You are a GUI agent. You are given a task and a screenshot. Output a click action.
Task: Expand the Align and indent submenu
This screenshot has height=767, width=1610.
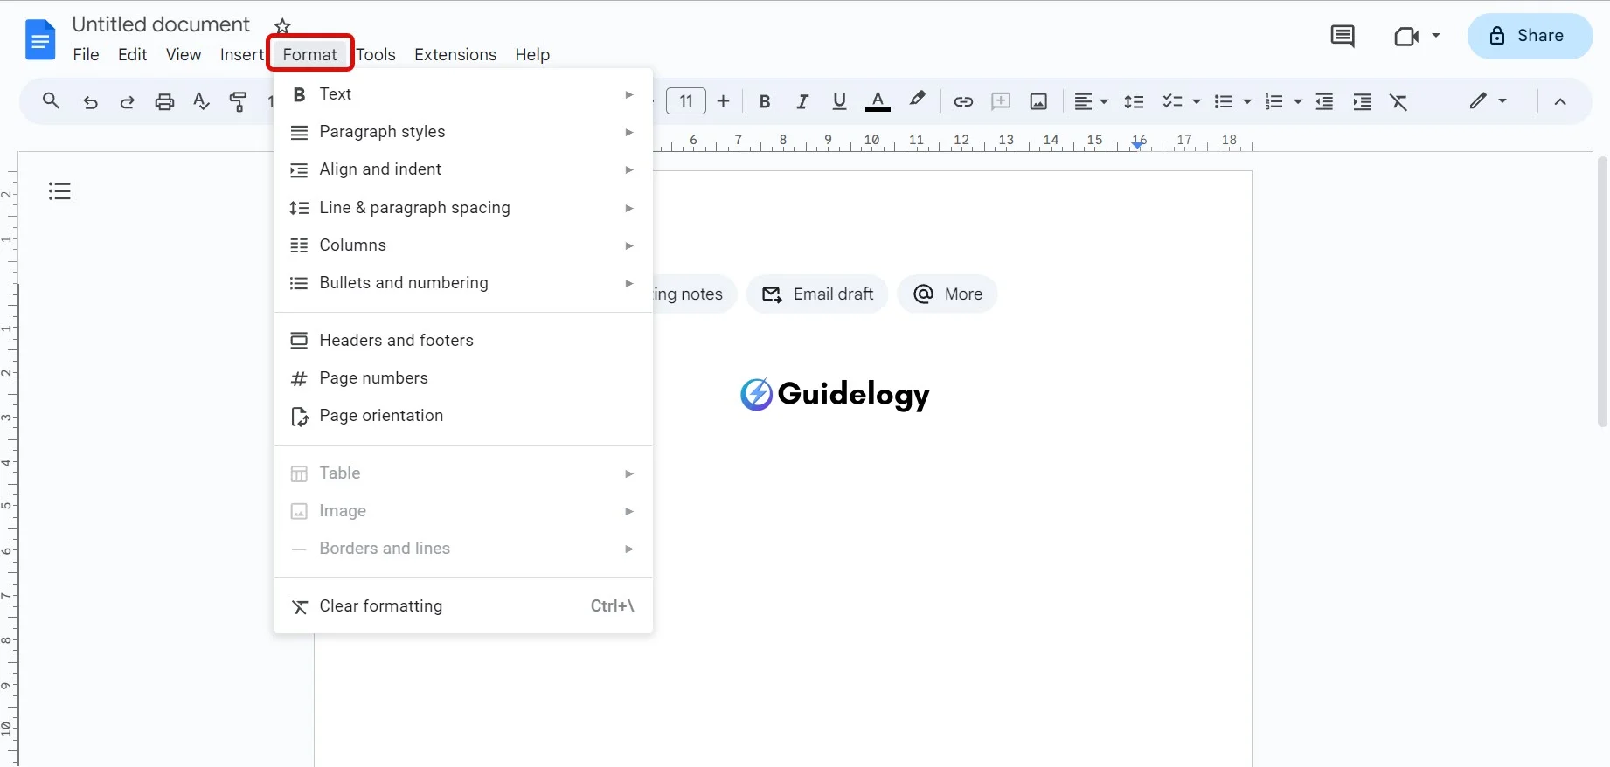coord(463,169)
